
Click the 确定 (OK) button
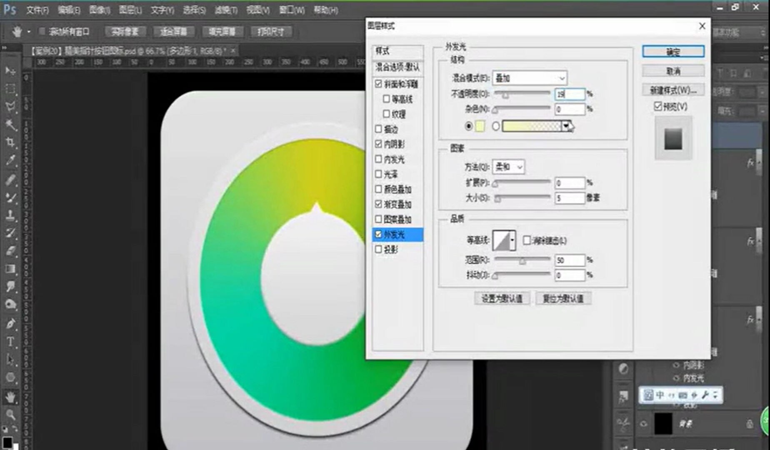(673, 52)
